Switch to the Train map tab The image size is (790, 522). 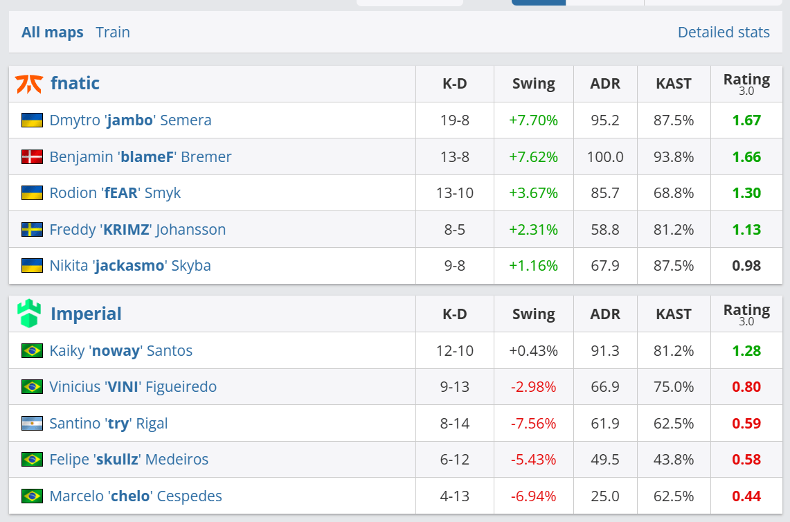(113, 33)
